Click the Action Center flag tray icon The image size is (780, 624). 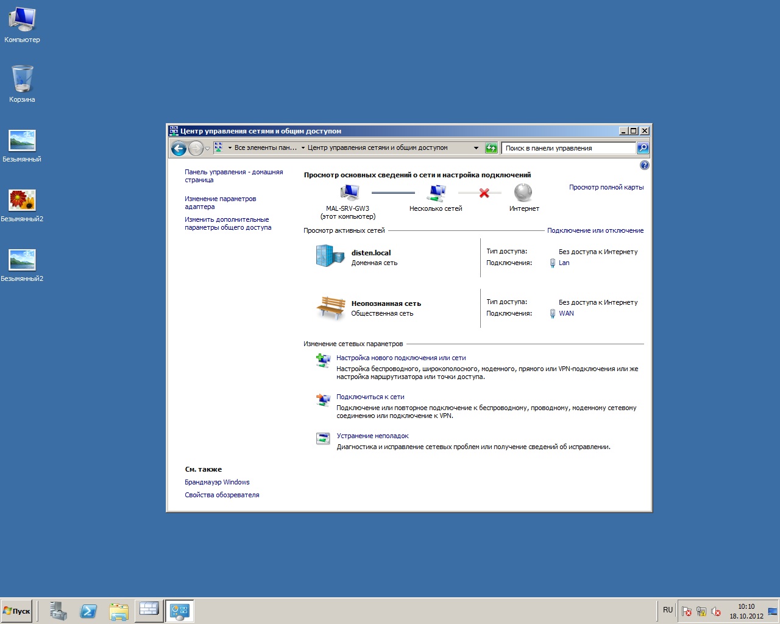[687, 611]
